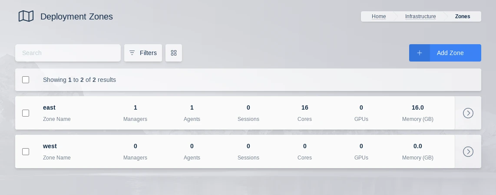The image size is (496, 195).
Task: Open the east zone name
Action: (x=49, y=107)
